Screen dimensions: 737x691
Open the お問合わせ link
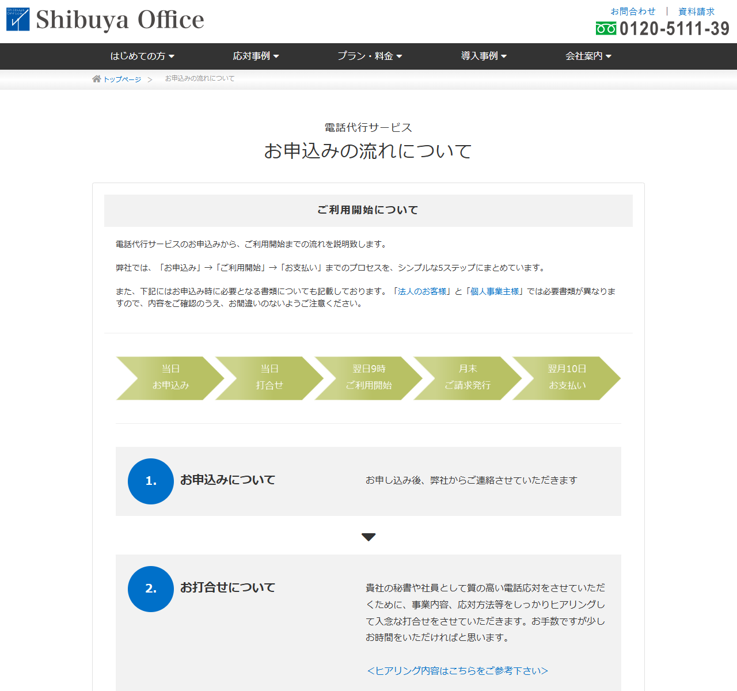[x=633, y=12]
